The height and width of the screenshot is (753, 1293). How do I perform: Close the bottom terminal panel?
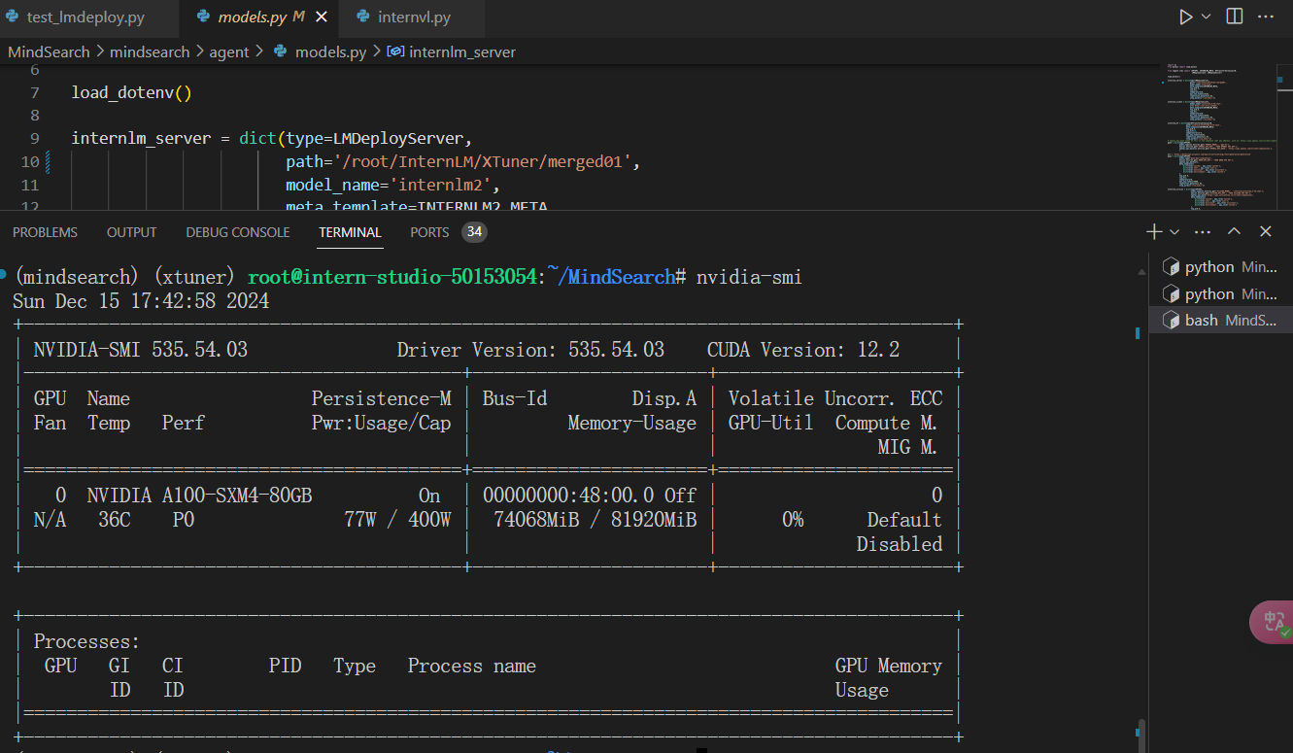pos(1266,231)
